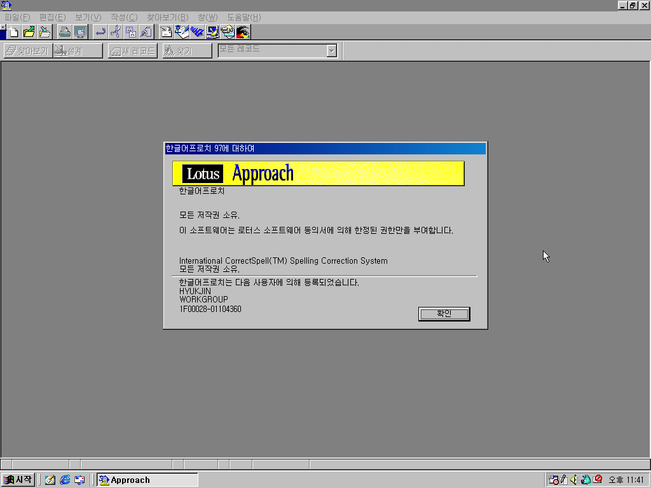Click the restore window button

click(x=633, y=5)
